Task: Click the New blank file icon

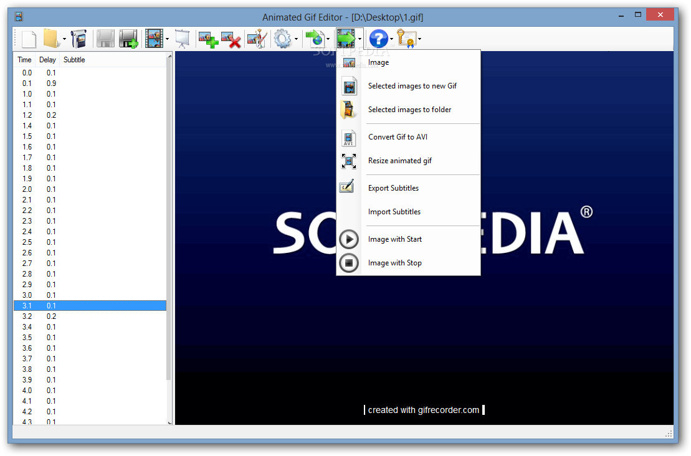Action: (x=29, y=39)
